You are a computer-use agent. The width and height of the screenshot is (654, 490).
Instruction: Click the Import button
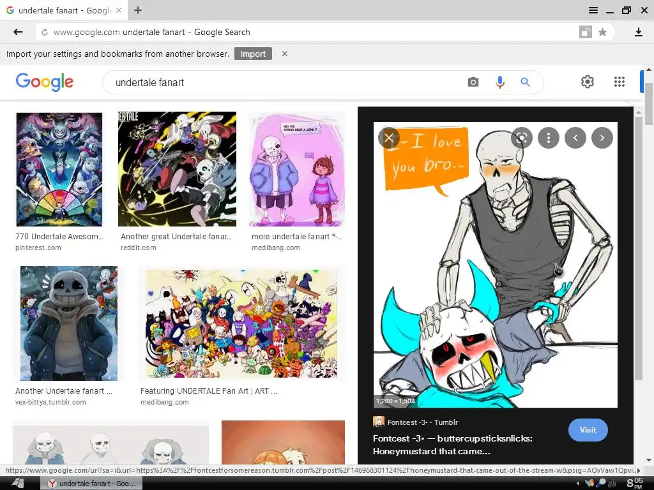[x=253, y=54]
